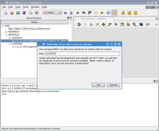Click the pan (four arrows) viewer tool
This screenshot has width=159, height=131.
(x=104, y=24)
